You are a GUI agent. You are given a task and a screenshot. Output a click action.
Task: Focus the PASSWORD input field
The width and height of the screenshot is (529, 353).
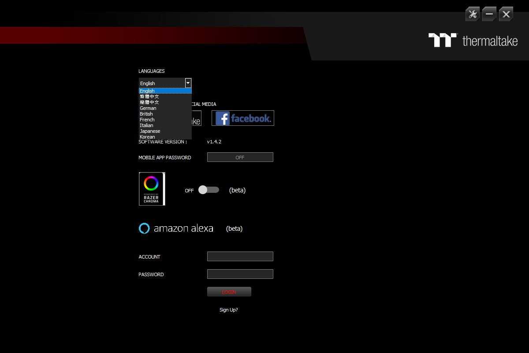[x=240, y=274]
